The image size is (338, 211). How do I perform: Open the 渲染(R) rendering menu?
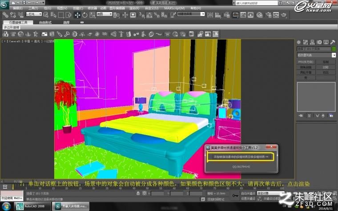coord(134,8)
